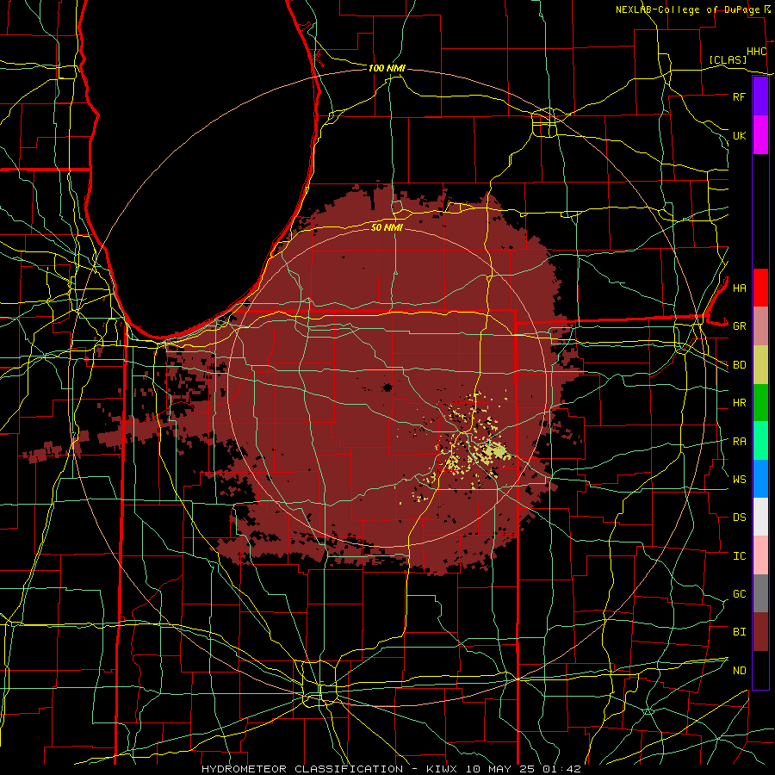775x775 pixels.
Task: Select the light pink IC swatch
Action: pyautogui.click(x=760, y=555)
